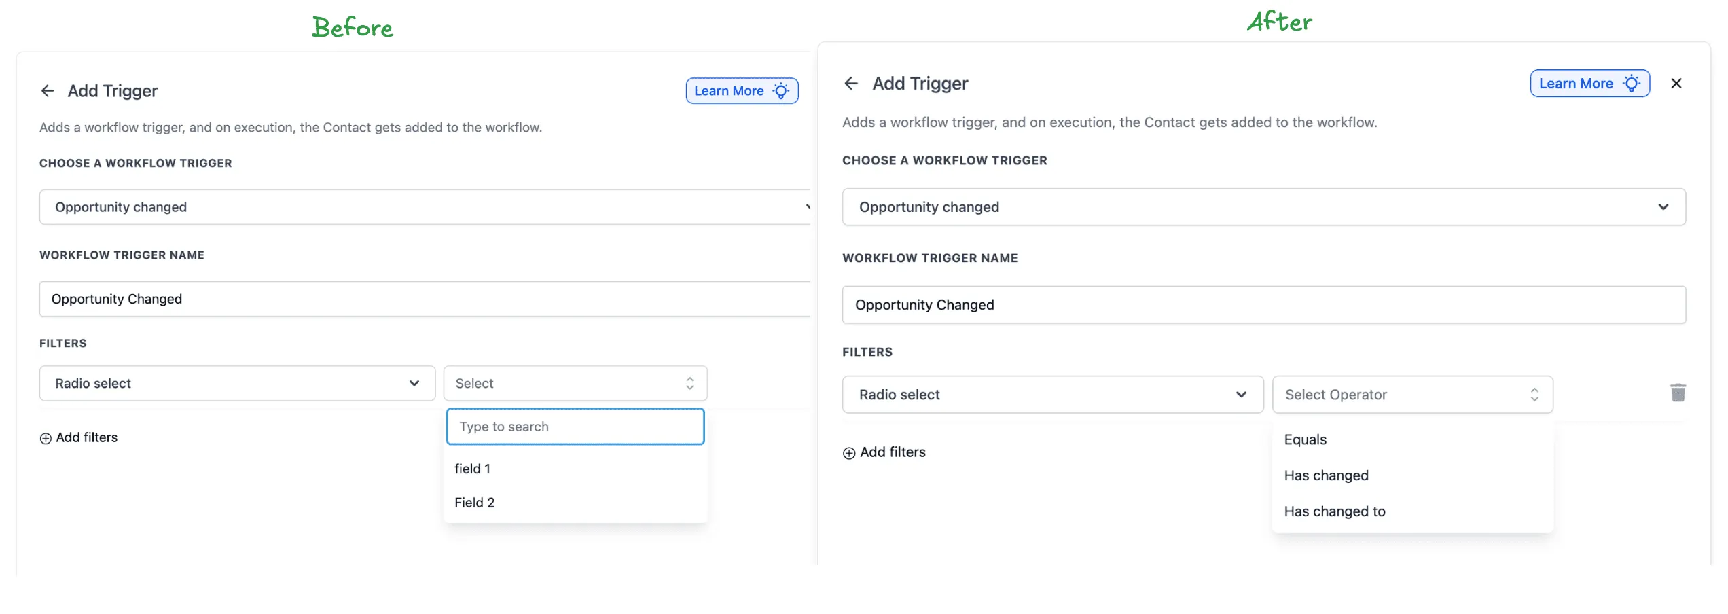Click Add filters in the After panel

(892, 452)
